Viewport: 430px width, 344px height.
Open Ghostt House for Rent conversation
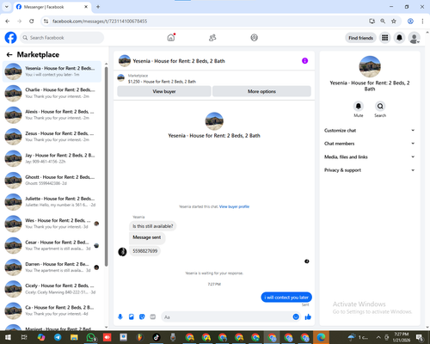pyautogui.click(x=52, y=180)
